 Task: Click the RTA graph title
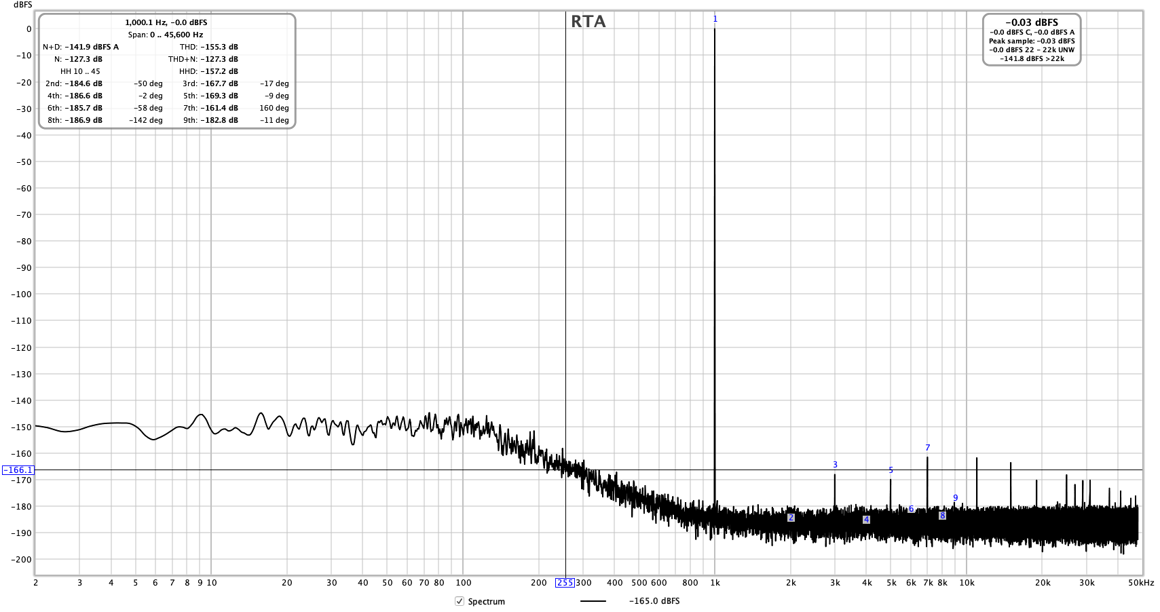(588, 22)
